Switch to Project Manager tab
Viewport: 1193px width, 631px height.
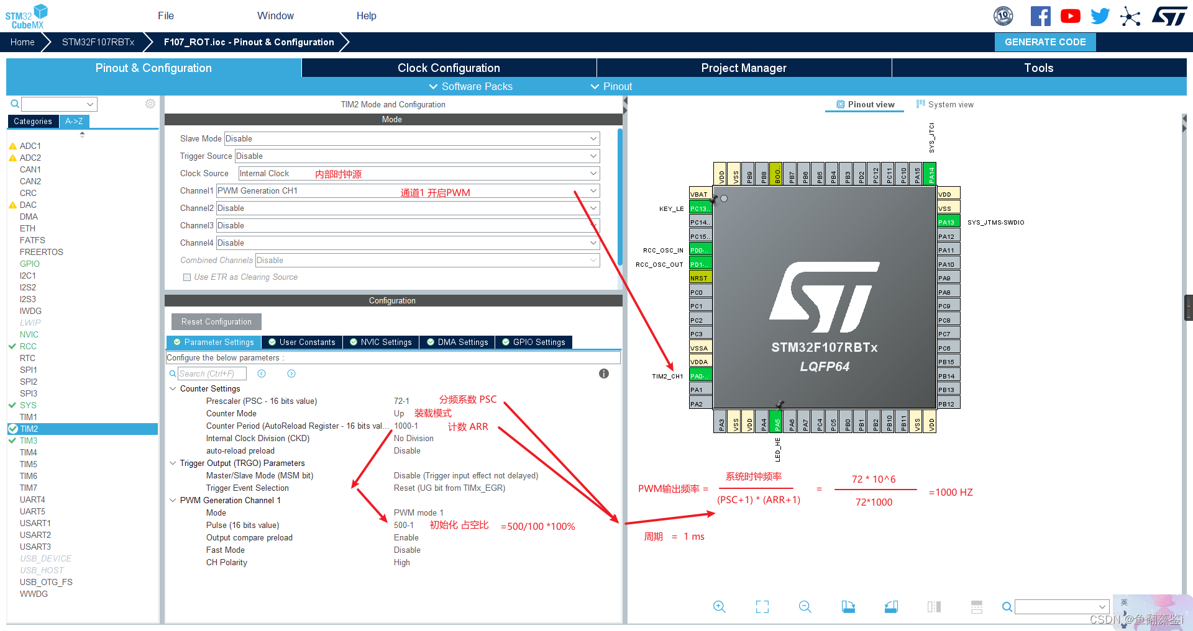(x=744, y=68)
